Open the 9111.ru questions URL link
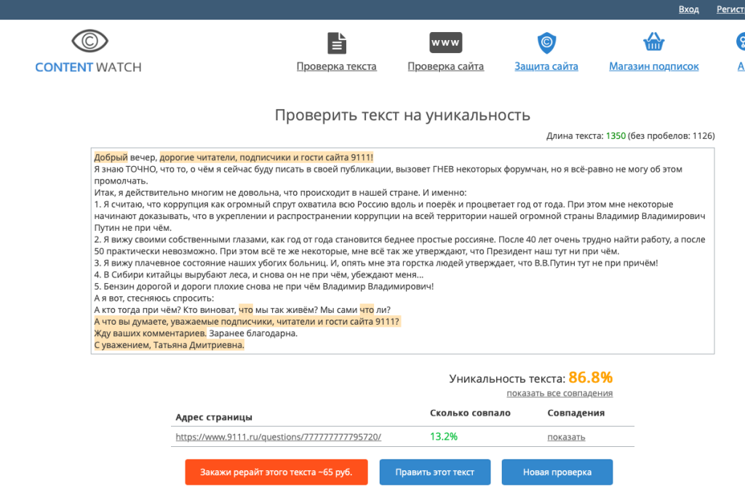Image resolution: width=745 pixels, height=503 pixels. (x=278, y=437)
